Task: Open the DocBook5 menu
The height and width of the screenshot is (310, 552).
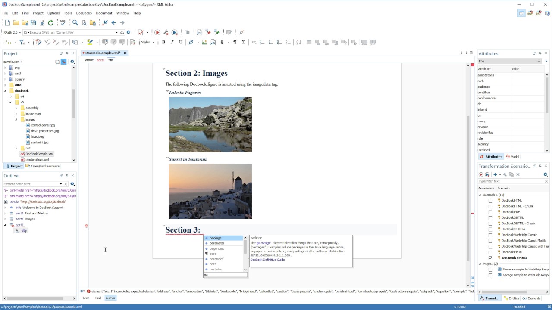Action: click(84, 13)
